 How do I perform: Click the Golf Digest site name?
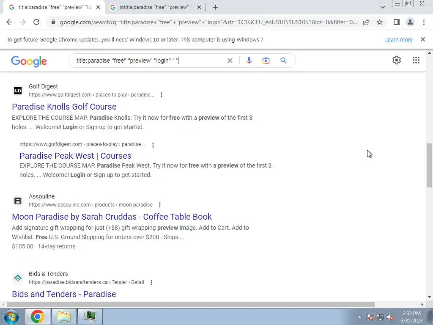pyautogui.click(x=44, y=86)
